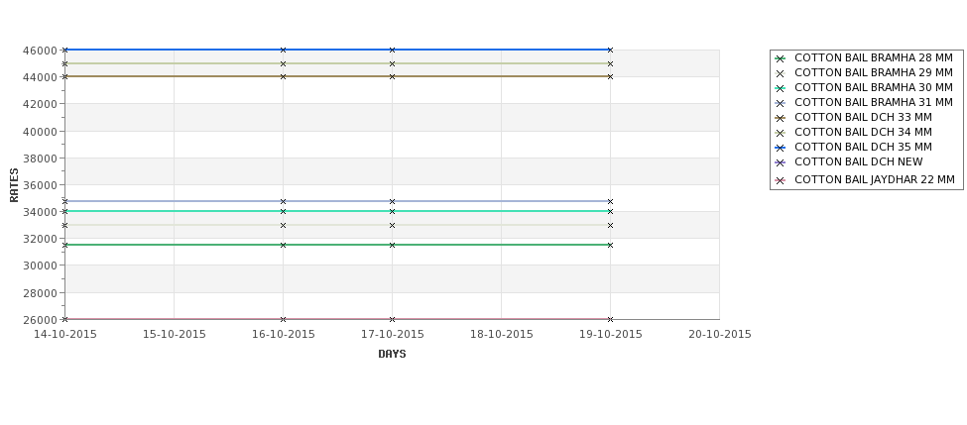This screenshot has height=425, width=967.
Task: Click the 46000 data point on 17-10-2015
Action: click(x=392, y=50)
